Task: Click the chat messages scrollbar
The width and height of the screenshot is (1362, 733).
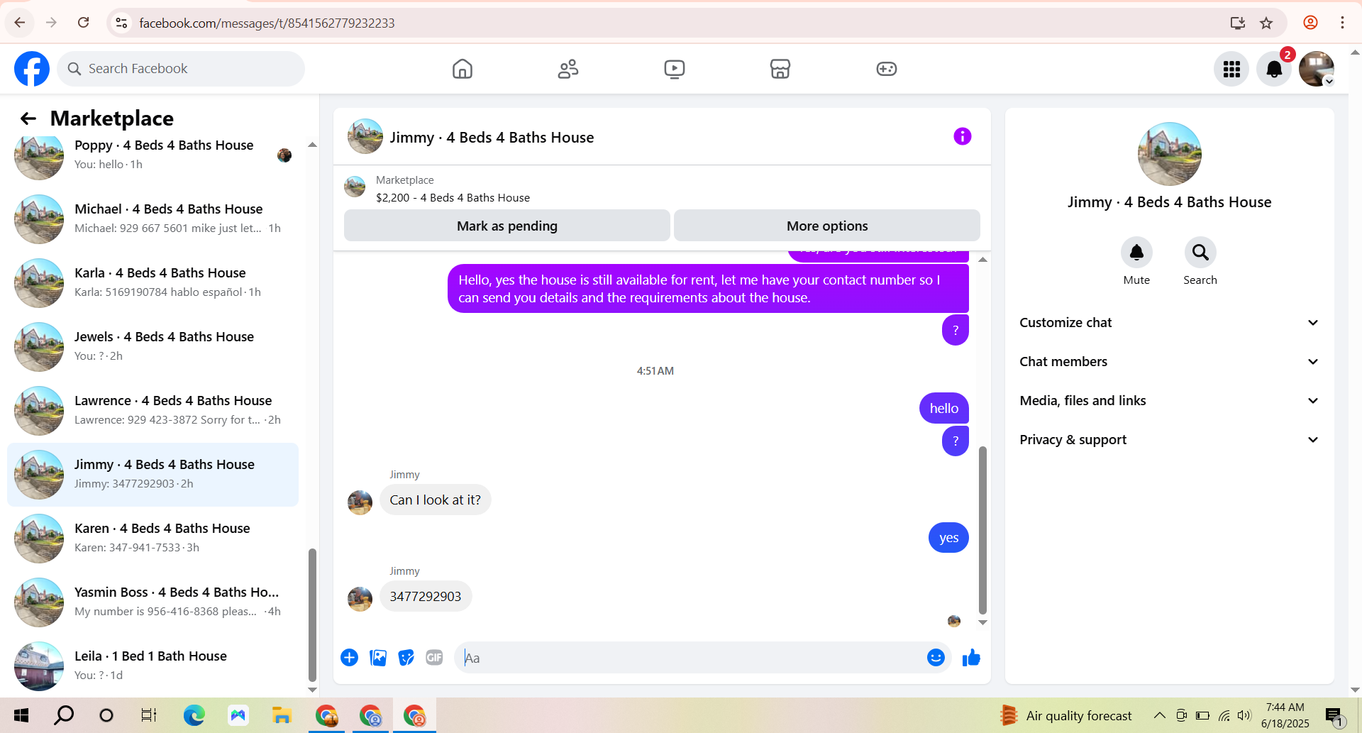Action: [982, 529]
